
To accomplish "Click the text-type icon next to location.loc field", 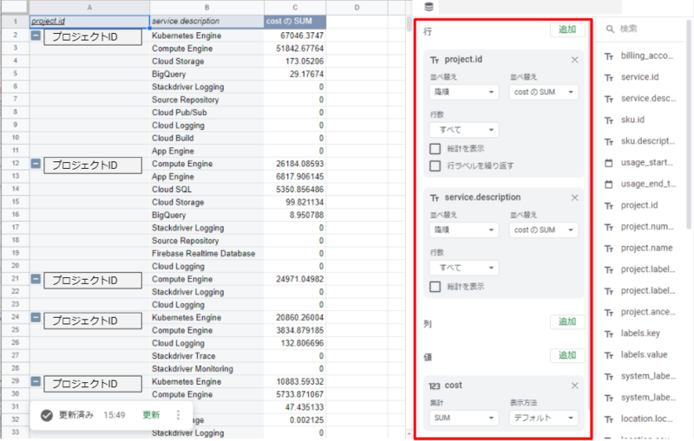I will pyautogui.click(x=609, y=418).
